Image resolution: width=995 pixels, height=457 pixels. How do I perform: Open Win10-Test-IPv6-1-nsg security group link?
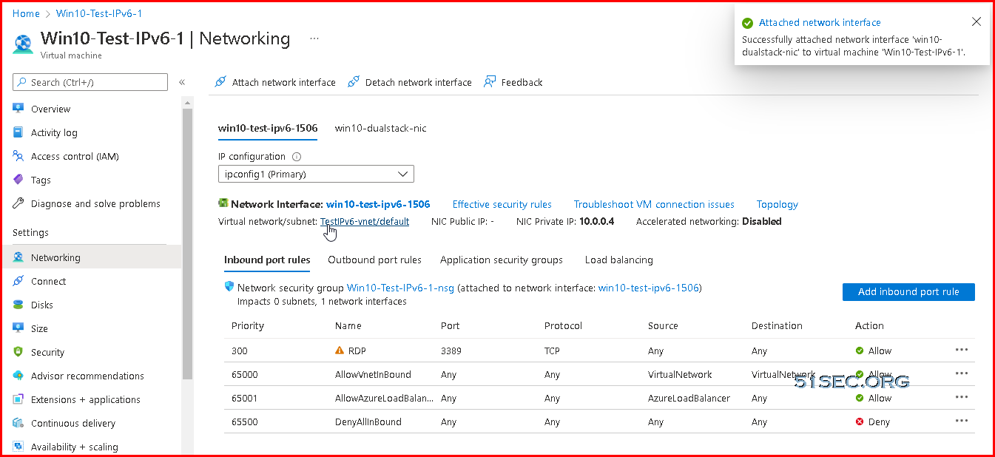pos(400,288)
